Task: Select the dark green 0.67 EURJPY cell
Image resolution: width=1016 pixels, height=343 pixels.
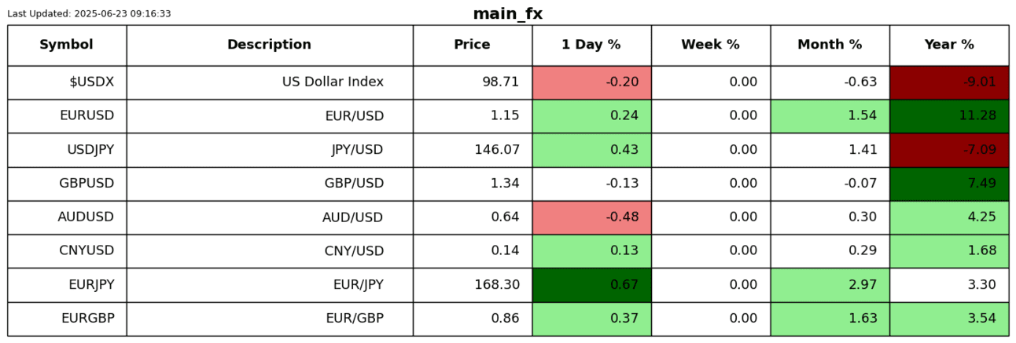Action: 591,285
